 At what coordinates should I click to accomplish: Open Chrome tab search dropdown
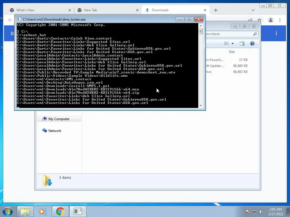pos(253,10)
